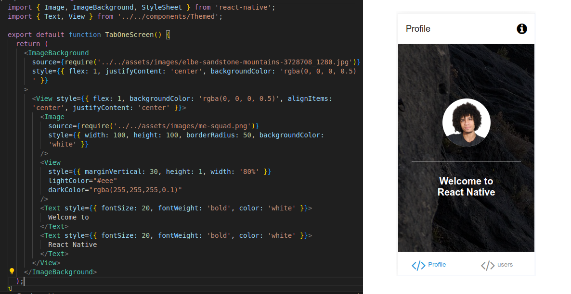Click 'marginVertical: 30' style property in code
The height and width of the screenshot is (294, 571).
coord(121,171)
